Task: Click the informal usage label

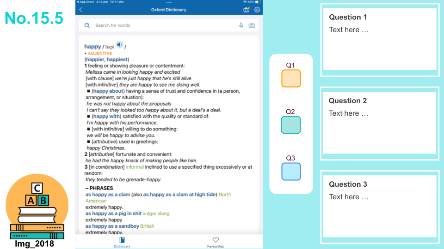Action: click(135, 167)
